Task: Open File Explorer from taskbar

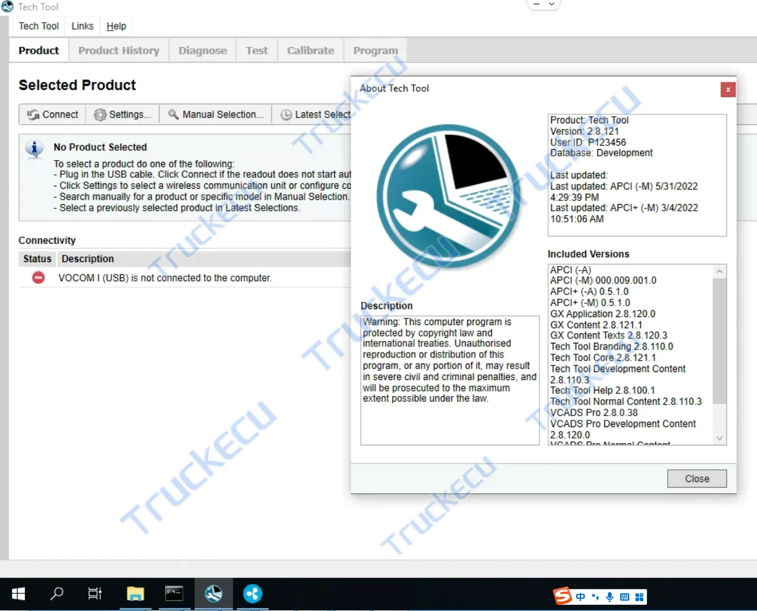Action: (x=135, y=594)
